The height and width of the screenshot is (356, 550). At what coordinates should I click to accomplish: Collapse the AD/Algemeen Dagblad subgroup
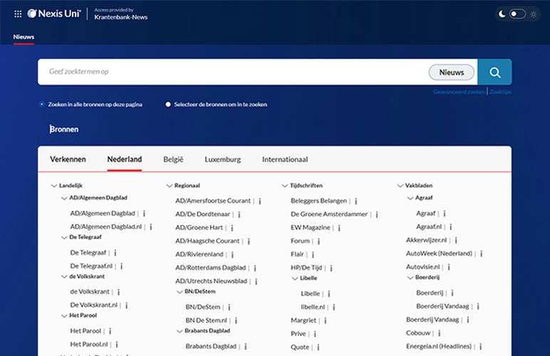pyautogui.click(x=64, y=199)
